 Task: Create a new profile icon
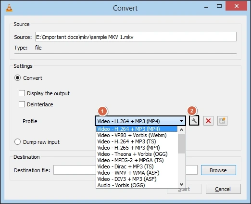[222, 121]
